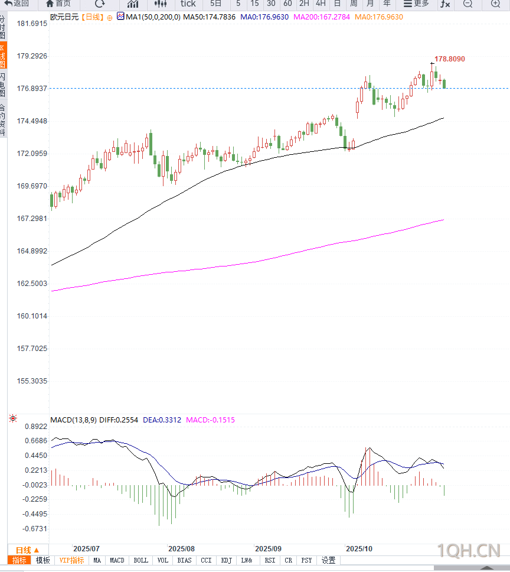
Task: Open the 合约资料 side tab
Action: click(3, 120)
